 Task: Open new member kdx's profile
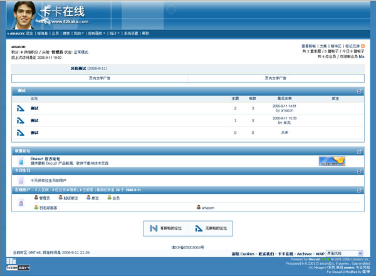(x=362, y=56)
